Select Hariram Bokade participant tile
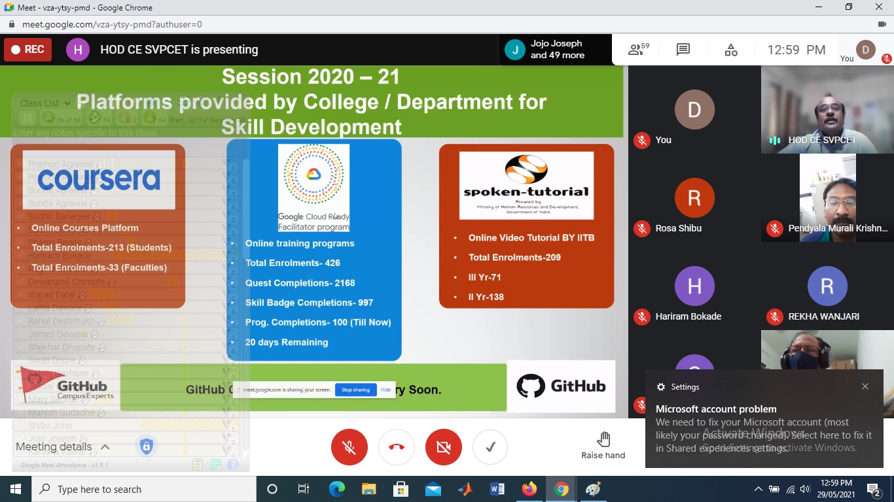This screenshot has height=502, width=894. [694, 286]
